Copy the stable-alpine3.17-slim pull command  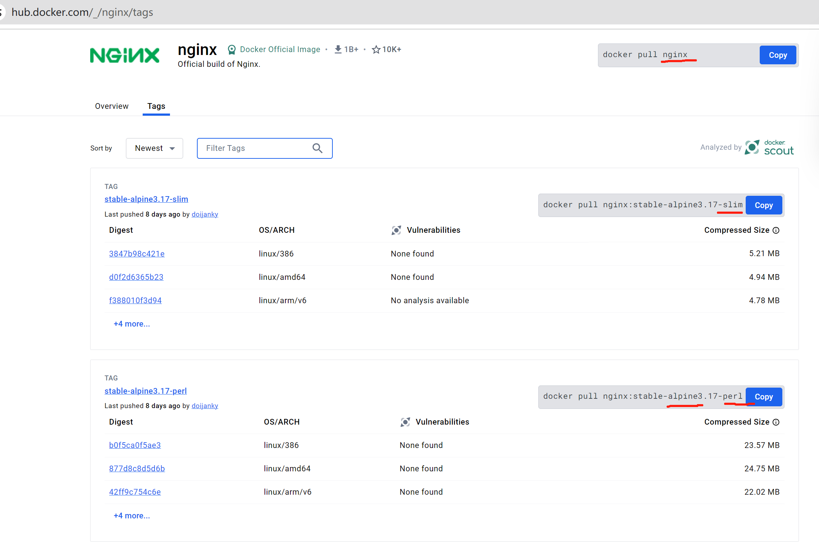pyautogui.click(x=764, y=205)
